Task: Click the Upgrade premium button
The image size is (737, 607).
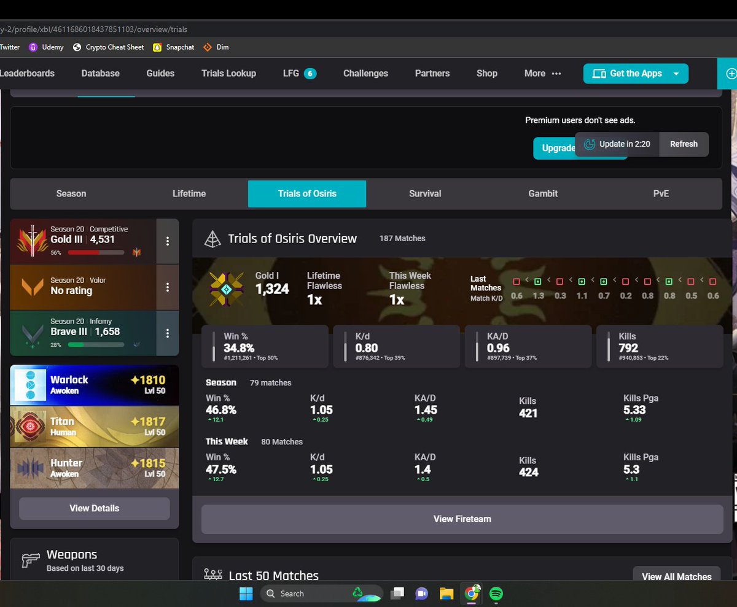Action: (555, 148)
